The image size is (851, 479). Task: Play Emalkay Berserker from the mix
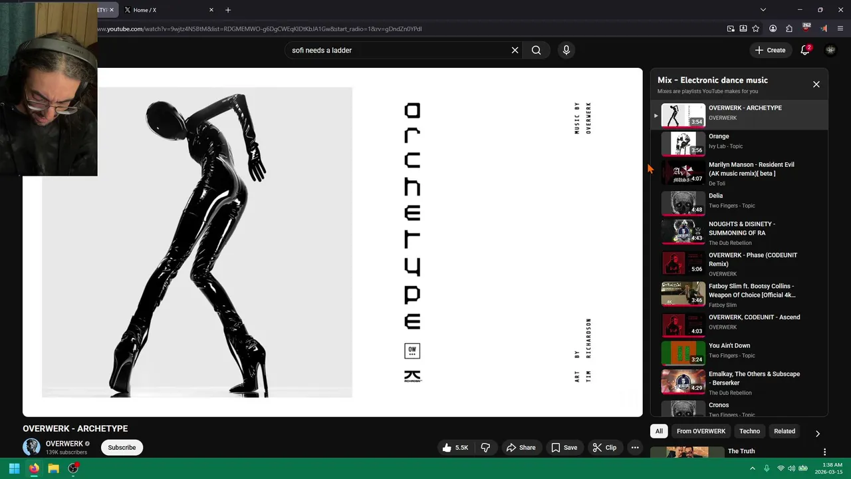(x=739, y=383)
